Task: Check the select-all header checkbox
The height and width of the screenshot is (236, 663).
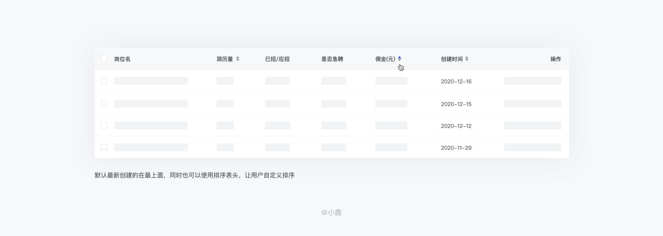Action: (x=104, y=59)
